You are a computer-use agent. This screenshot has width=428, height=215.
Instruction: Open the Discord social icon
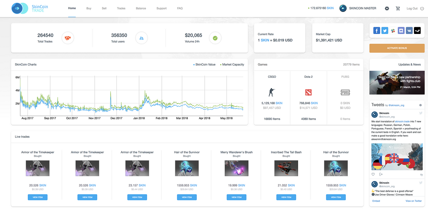tap(401, 31)
